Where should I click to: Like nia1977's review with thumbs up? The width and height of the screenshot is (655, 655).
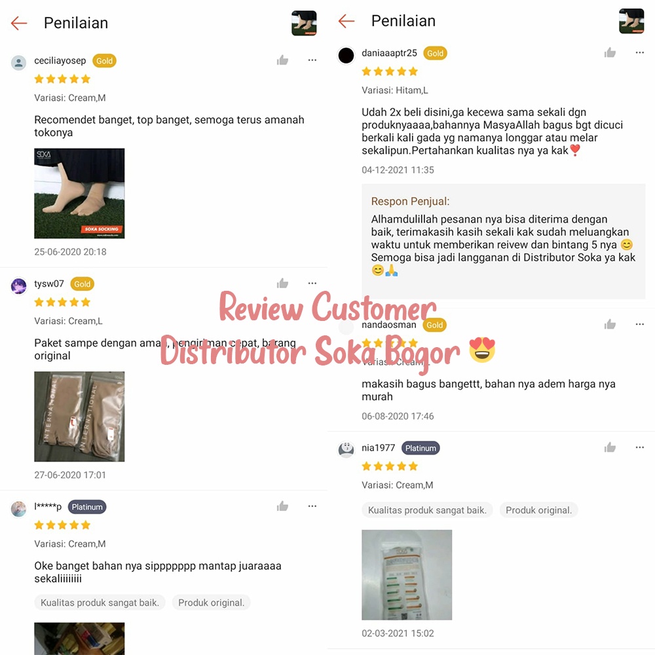pos(610,447)
